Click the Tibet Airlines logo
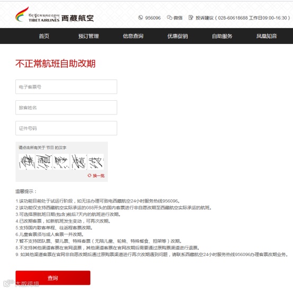This screenshot has width=293, height=290. [x=54, y=15]
